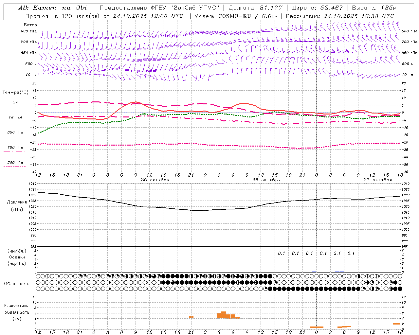The image size is (419, 335).
Task: Select the Облачность cloud cover label
Action: 17,284
